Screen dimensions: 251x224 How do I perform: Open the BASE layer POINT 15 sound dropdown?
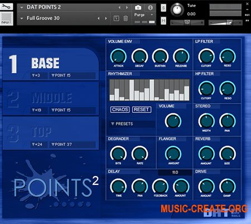pos(72,75)
